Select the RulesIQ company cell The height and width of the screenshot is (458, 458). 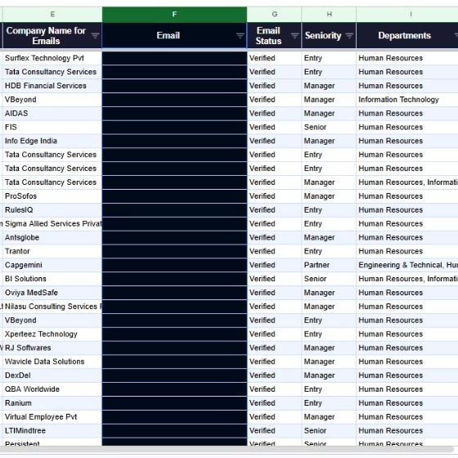click(x=52, y=210)
